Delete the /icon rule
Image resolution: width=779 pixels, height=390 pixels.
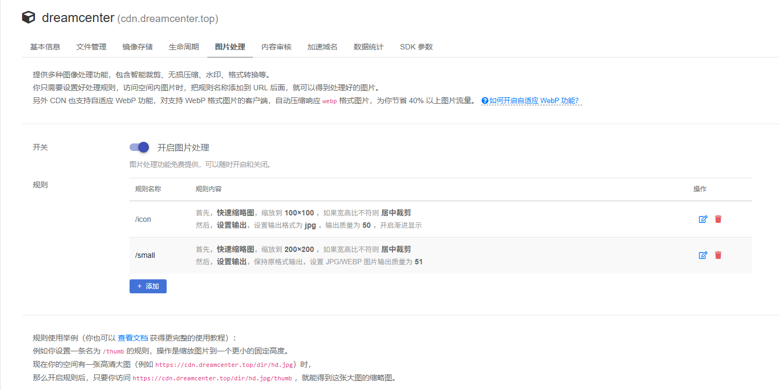[718, 219]
